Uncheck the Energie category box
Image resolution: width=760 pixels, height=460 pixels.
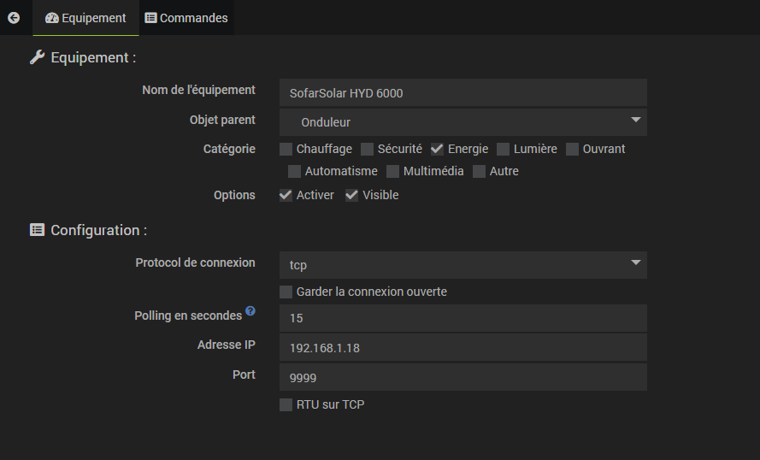point(437,150)
